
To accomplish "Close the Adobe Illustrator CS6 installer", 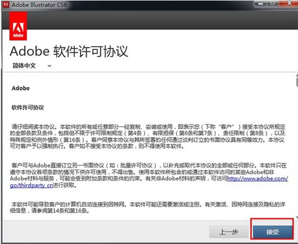I will (289, 3).
